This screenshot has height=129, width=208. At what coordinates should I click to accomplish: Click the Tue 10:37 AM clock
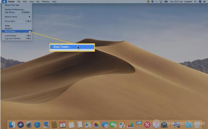(176, 2)
